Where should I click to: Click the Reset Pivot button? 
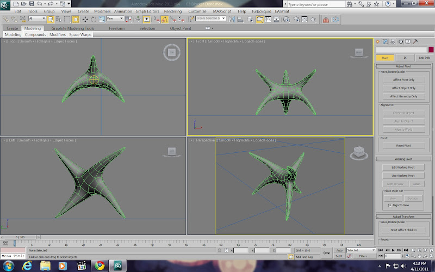403,145
